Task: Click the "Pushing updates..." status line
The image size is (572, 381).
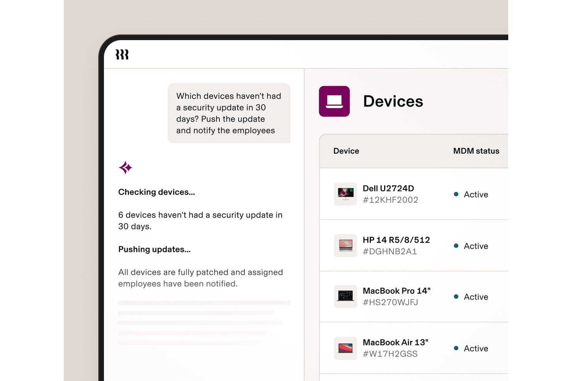Action: pos(154,249)
